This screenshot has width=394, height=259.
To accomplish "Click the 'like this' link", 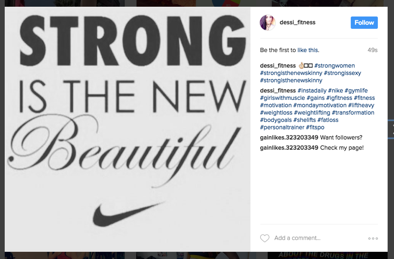I will click(308, 50).
